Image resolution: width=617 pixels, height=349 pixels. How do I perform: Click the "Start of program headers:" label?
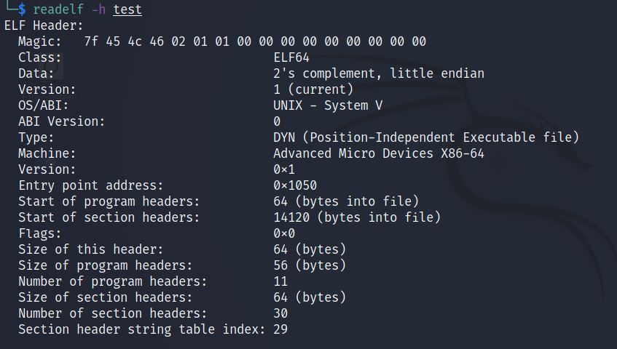click(109, 201)
